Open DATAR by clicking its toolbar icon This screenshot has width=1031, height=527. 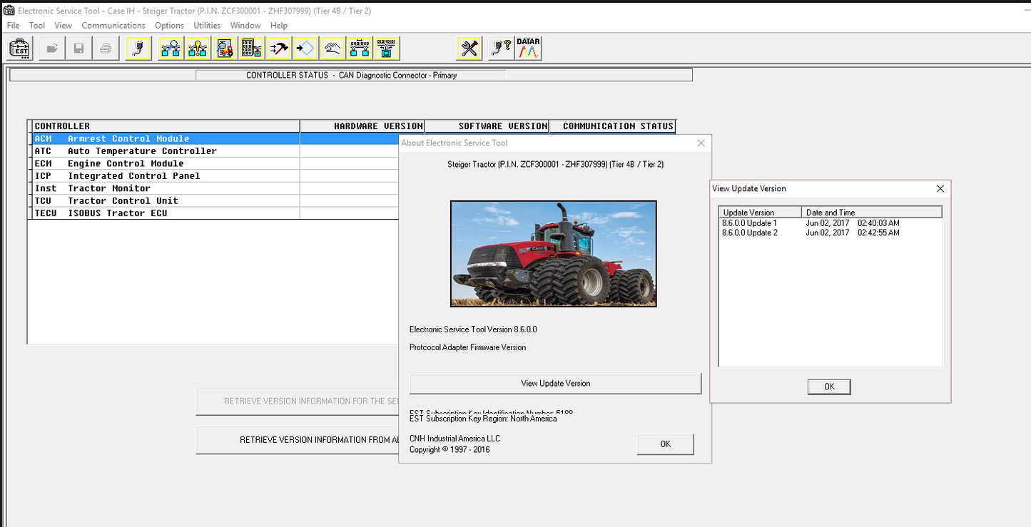pos(528,48)
